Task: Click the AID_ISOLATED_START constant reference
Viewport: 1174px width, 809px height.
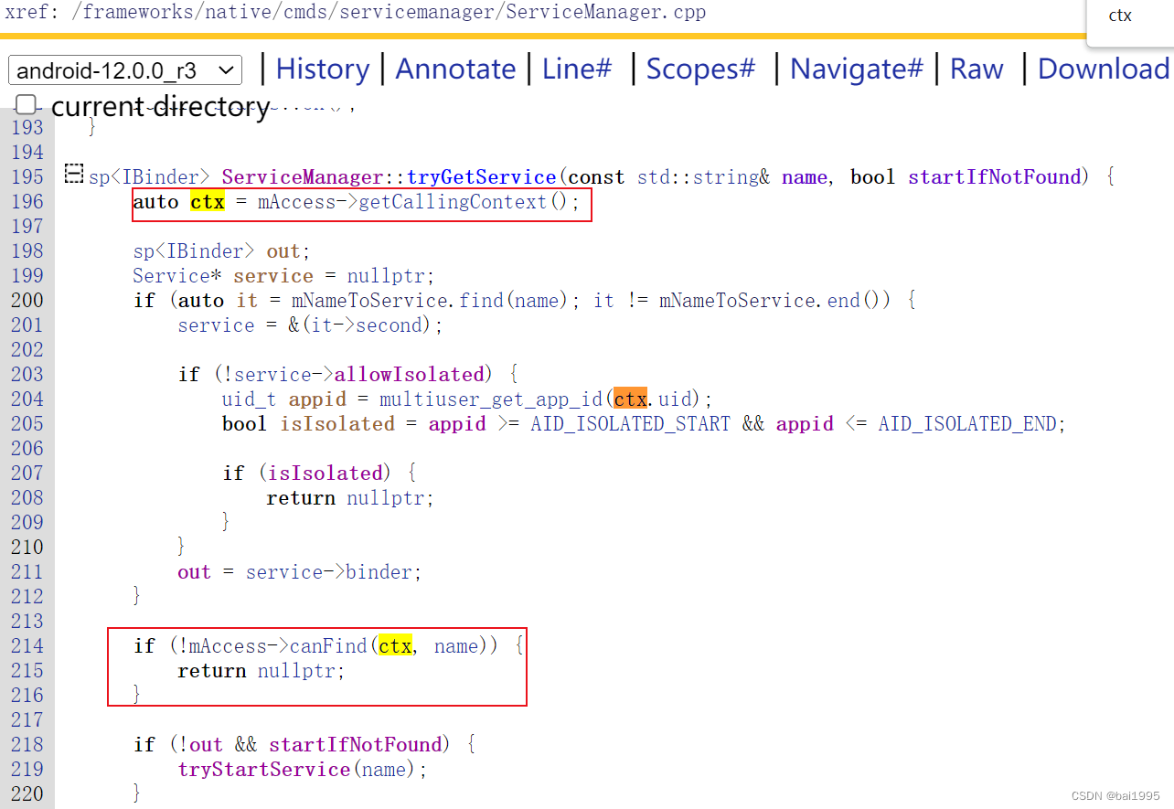Action: 629,423
